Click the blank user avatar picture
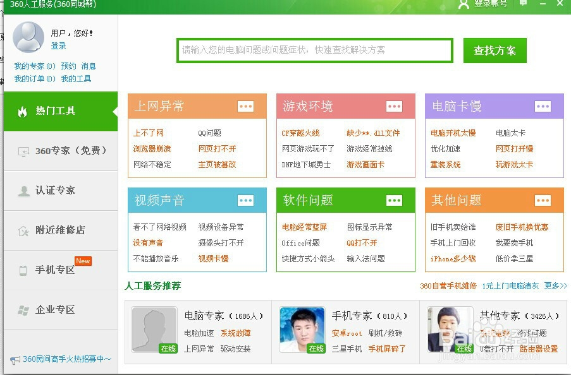The width and height of the screenshot is (571, 375). tap(28, 37)
